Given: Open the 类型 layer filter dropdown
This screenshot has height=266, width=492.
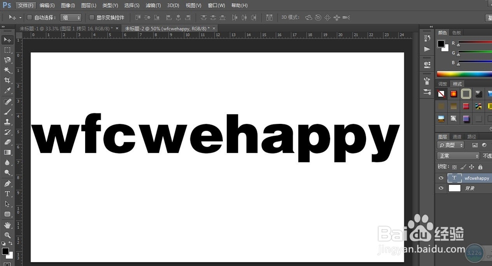Looking at the screenshot, I should click(451, 145).
